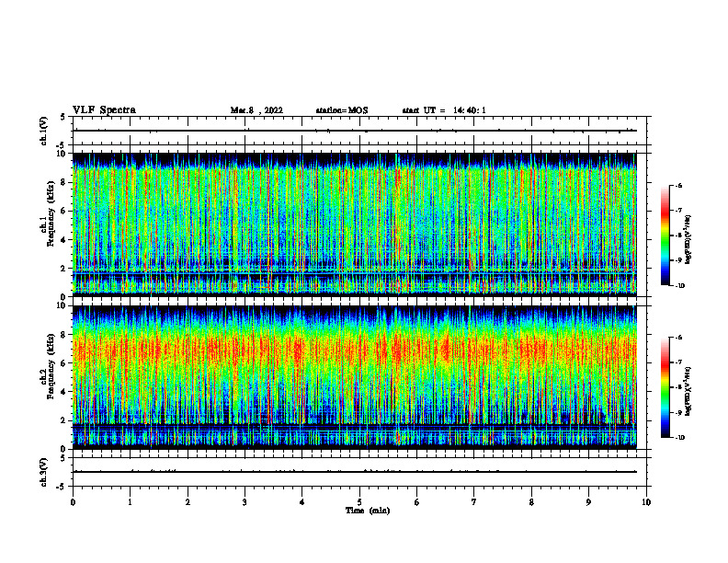728x563 pixels.
Task: Click time axis tick label '3'
Action: [x=245, y=502]
